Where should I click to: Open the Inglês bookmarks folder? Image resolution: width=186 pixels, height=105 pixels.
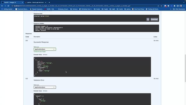pyautogui.click(x=112, y=9)
